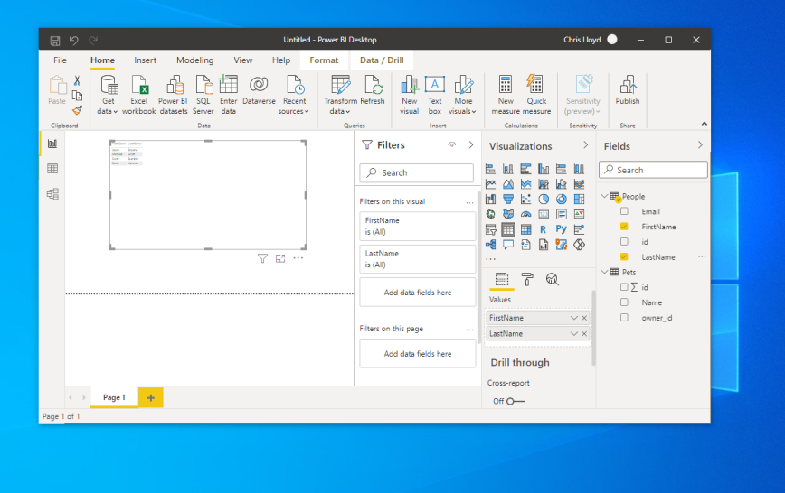The width and height of the screenshot is (785, 493).
Task: Select the Matrix visualization icon
Action: 525,229
